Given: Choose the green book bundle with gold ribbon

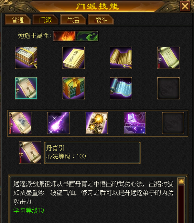Looking at the screenshot, I should 73,88.
